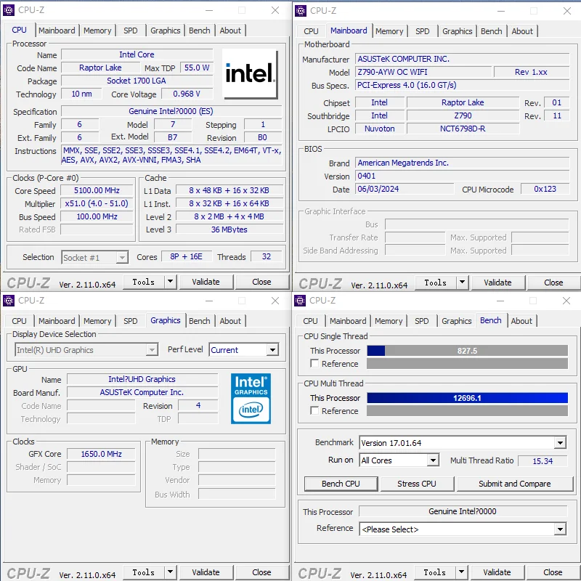Open the Benchmark Version 17.01.64 dropdown

click(x=463, y=442)
